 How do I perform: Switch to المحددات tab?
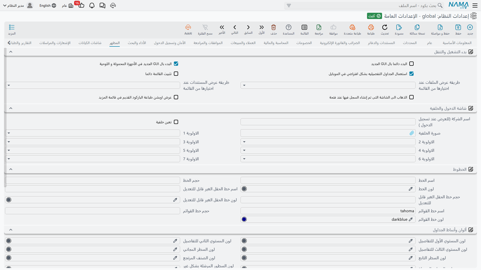coord(410,43)
